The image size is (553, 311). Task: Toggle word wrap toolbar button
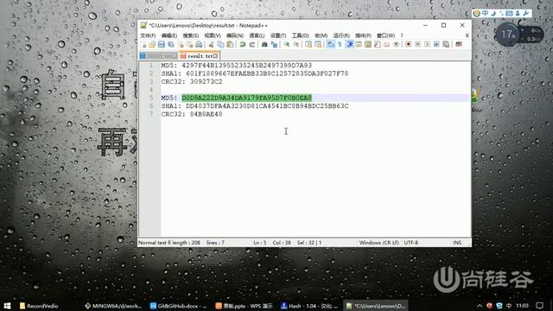330,44
